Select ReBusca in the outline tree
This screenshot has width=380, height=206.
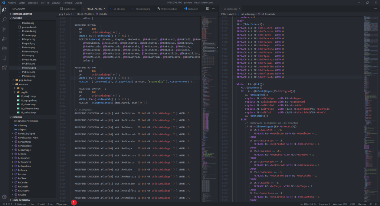click(x=22, y=170)
